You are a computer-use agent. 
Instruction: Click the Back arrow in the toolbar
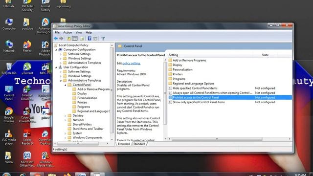click(56, 39)
